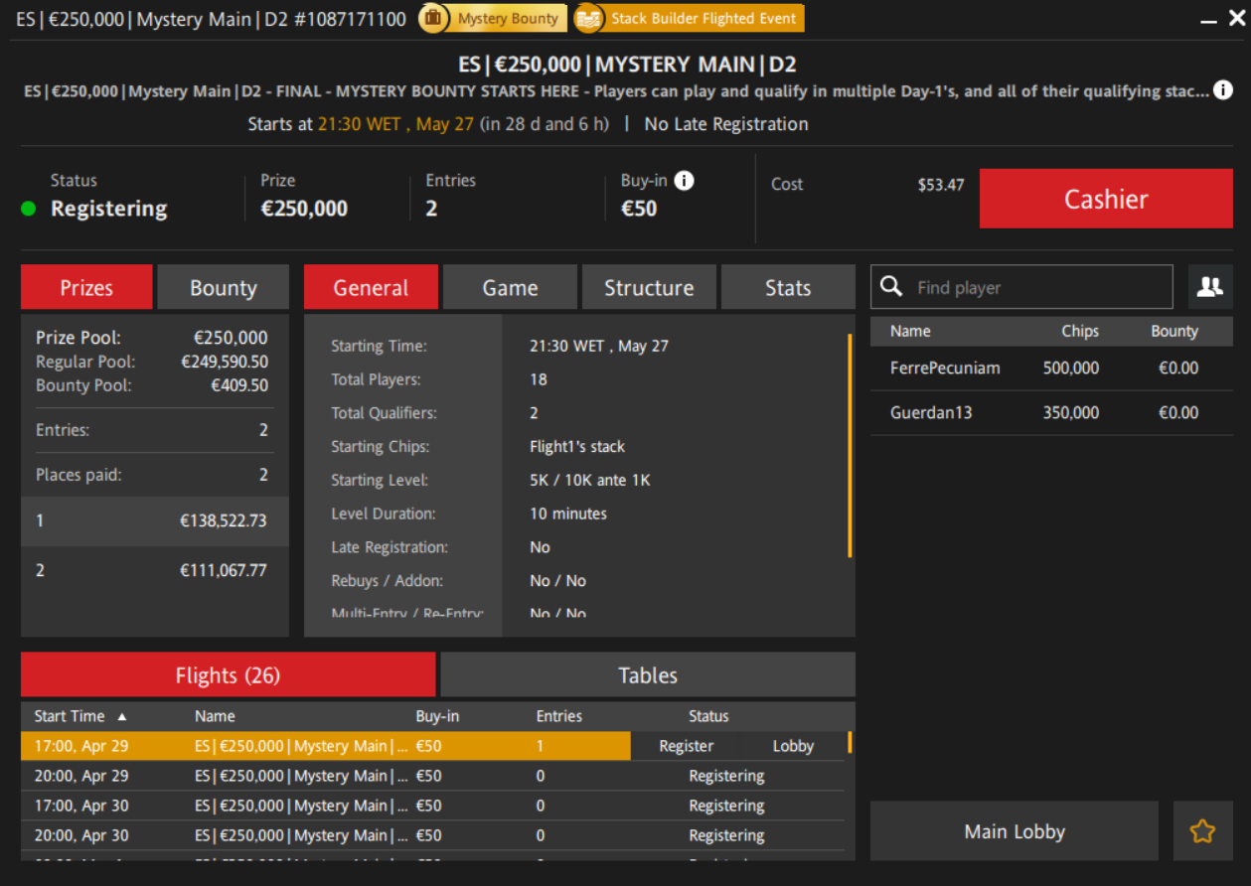
Task: Open the Cashier
Action: click(1105, 199)
